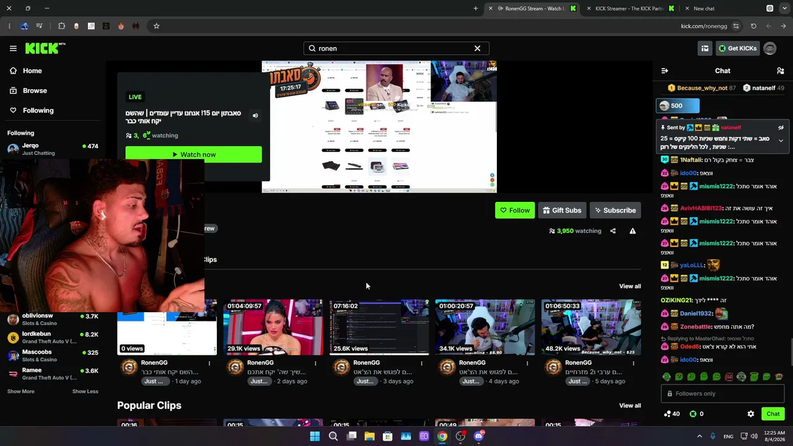Open Discord from the taskbar
793x446 pixels.
[478, 436]
